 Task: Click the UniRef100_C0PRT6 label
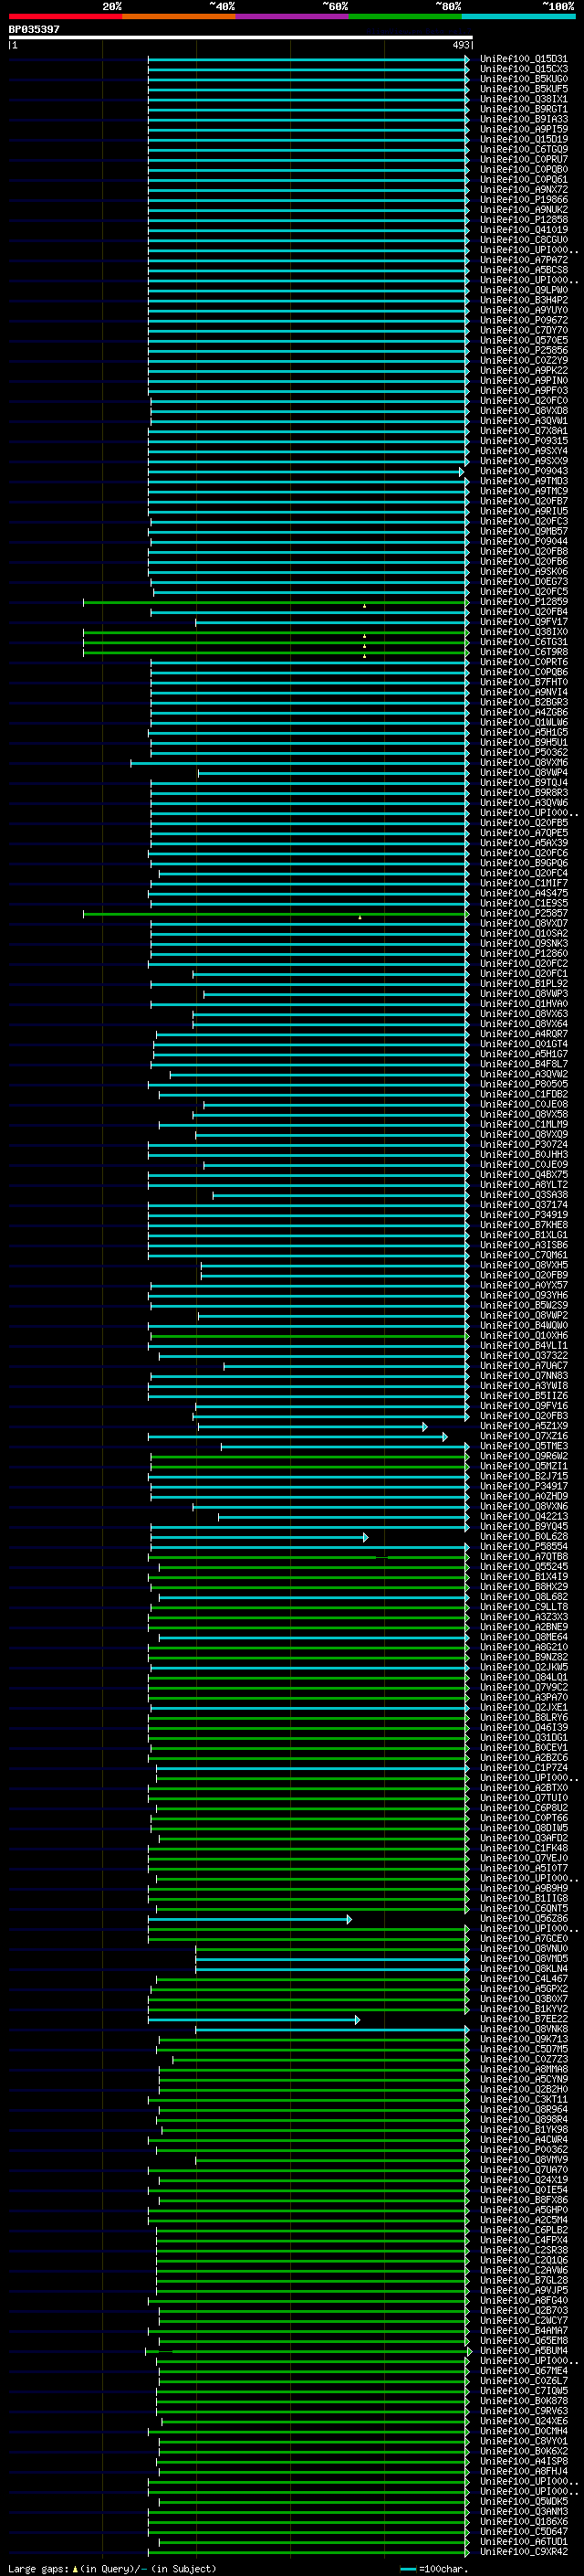523,662
